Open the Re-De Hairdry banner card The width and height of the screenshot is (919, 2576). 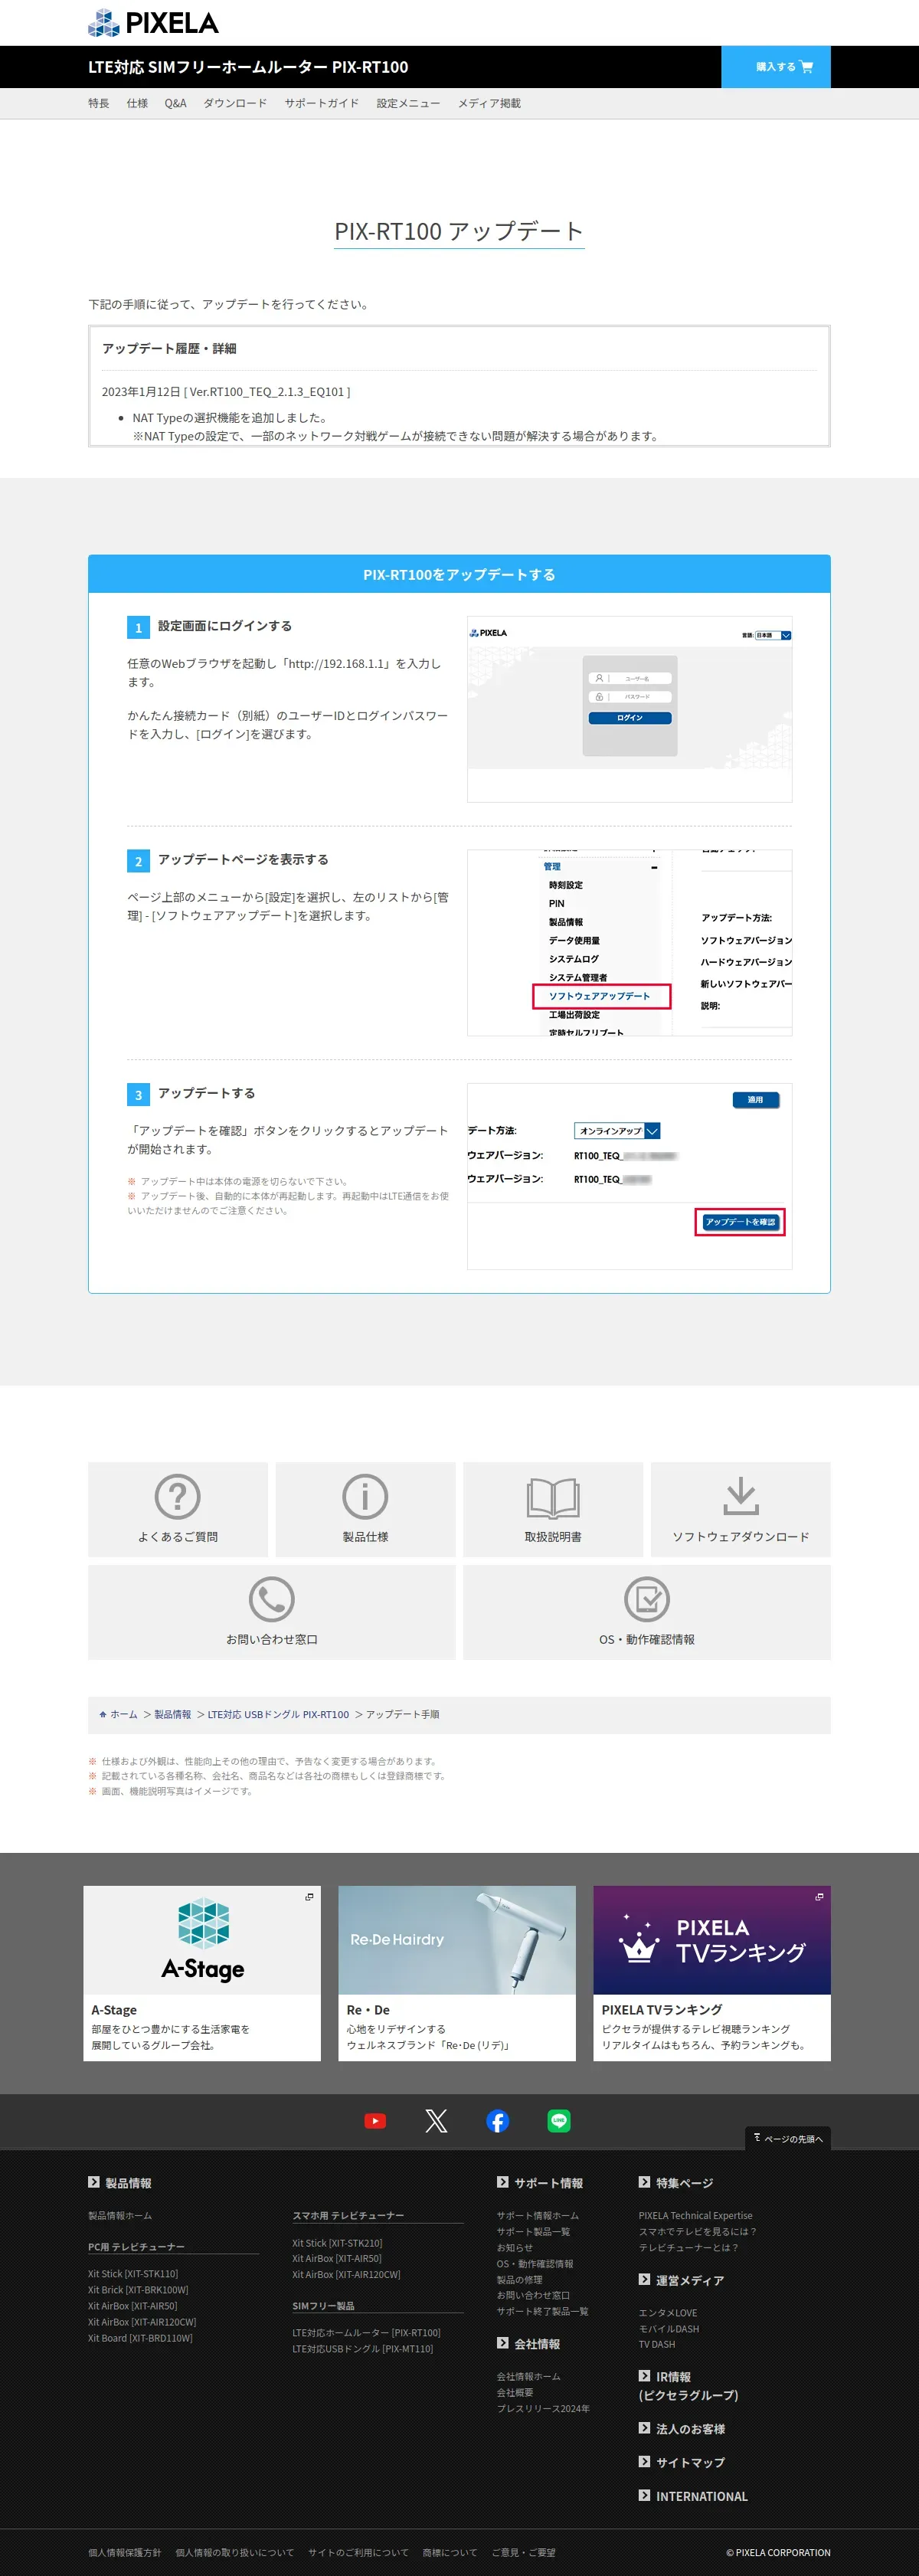click(x=457, y=1973)
